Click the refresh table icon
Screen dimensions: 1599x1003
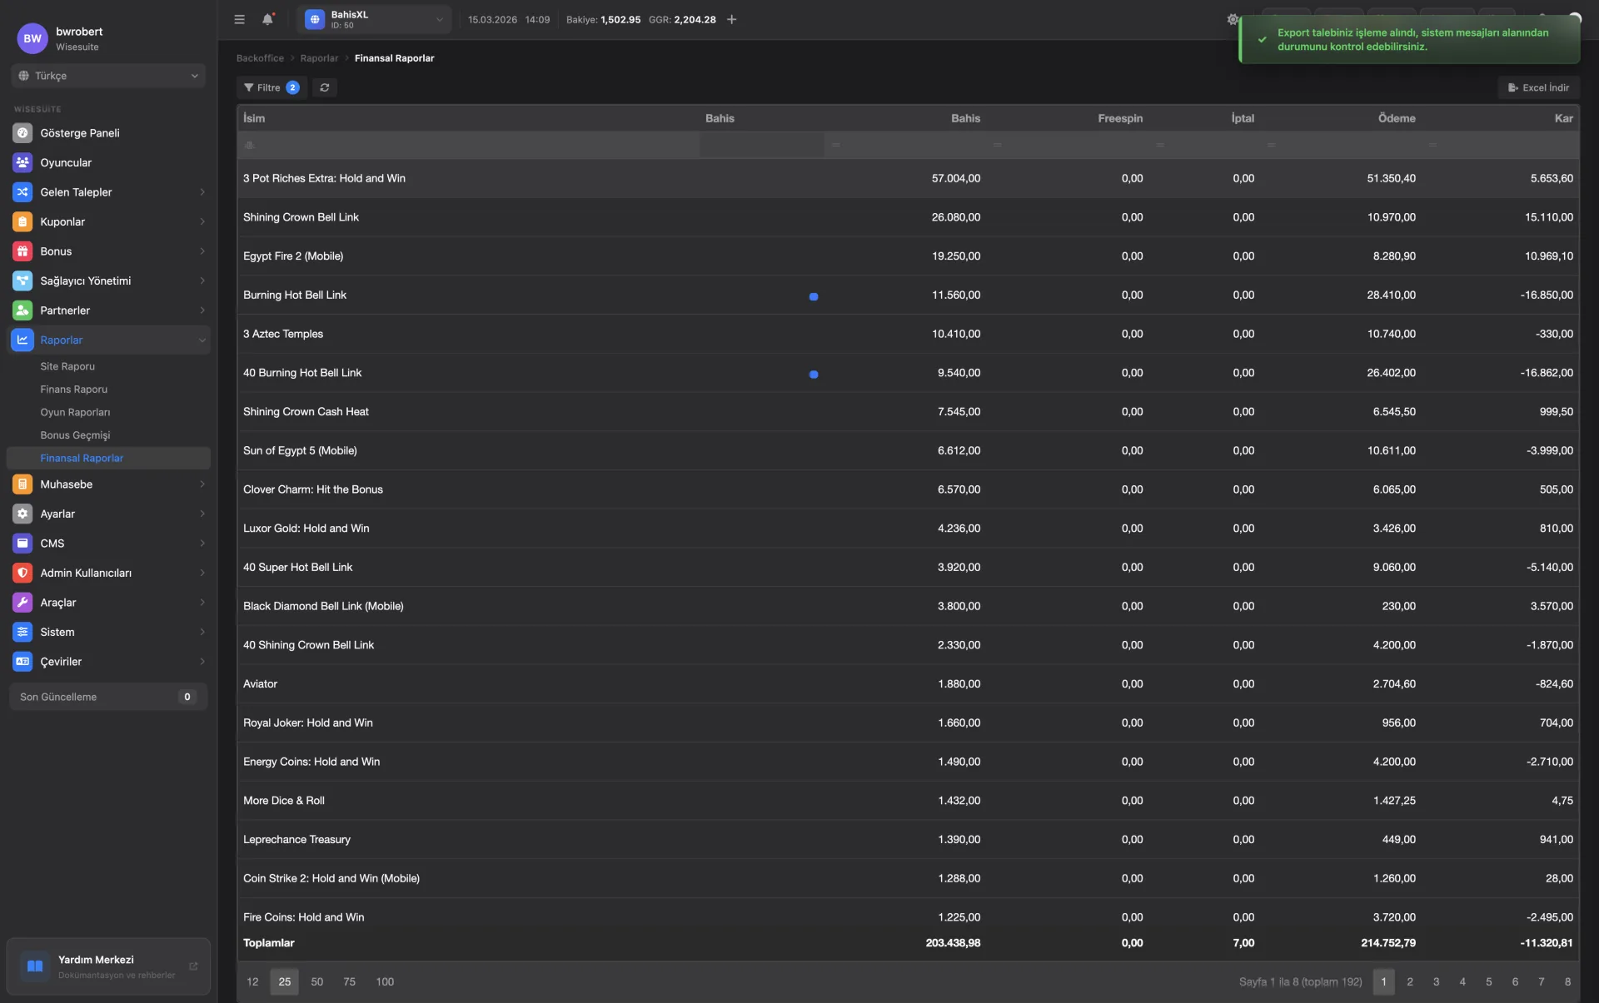click(325, 87)
